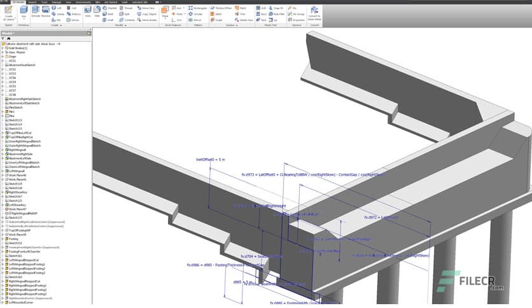The width and height of the screenshot is (532, 308).
Task: Pick the Chamfer tool
Action: click(110, 8)
